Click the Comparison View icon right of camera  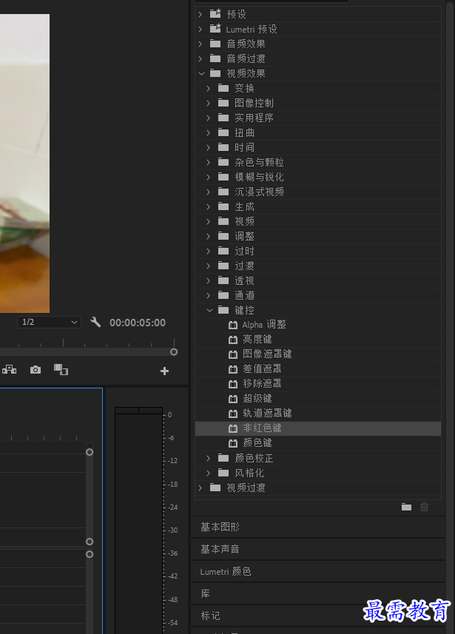[61, 369]
